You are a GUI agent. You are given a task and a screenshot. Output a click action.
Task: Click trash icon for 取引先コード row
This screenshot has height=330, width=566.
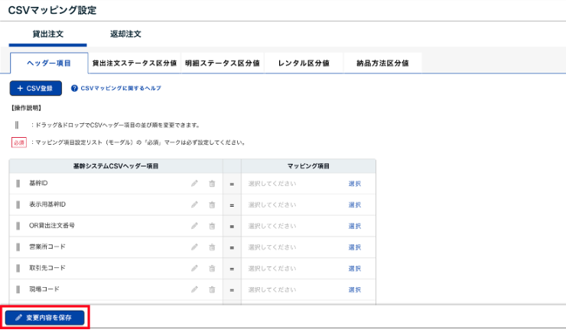click(x=212, y=269)
